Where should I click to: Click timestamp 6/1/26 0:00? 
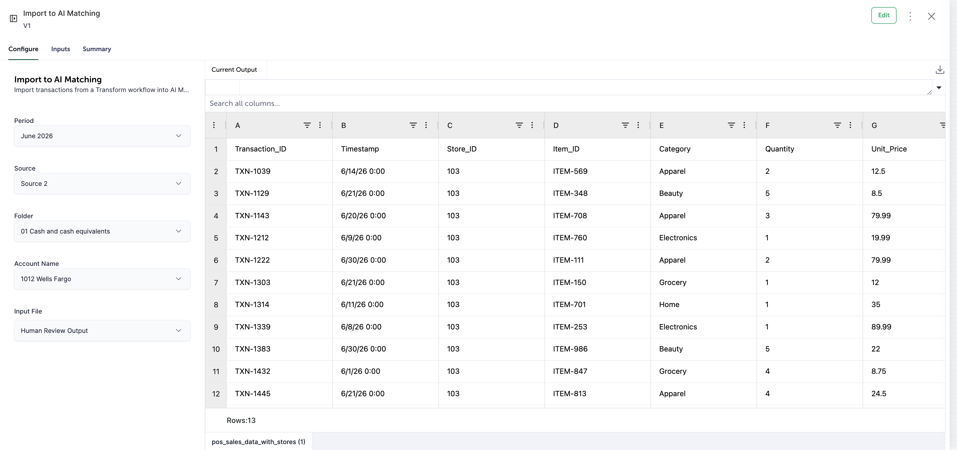click(385, 371)
